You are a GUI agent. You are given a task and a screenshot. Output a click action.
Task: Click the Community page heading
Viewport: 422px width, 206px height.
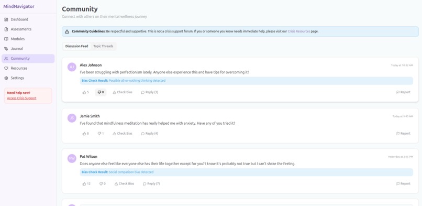point(80,9)
